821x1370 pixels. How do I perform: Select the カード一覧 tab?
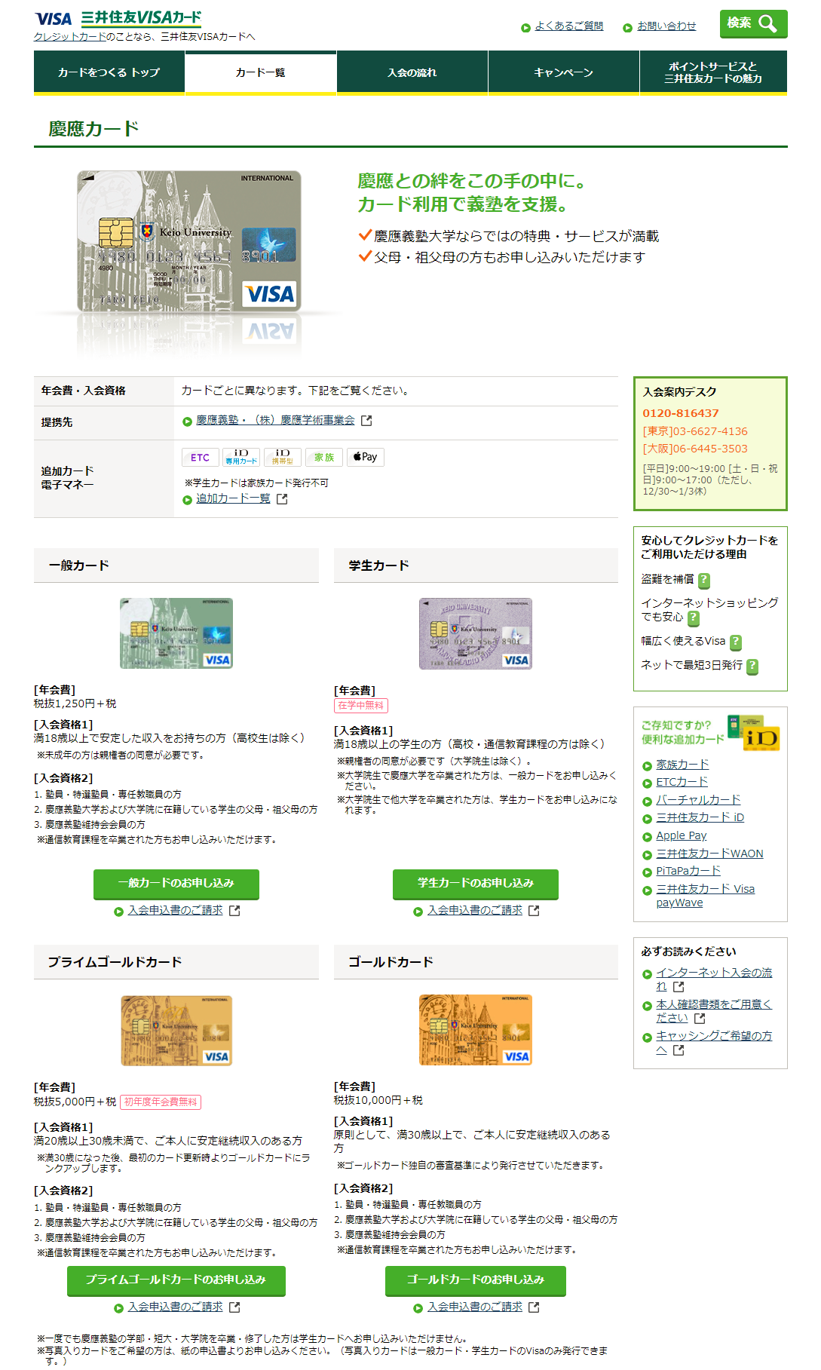tap(261, 72)
